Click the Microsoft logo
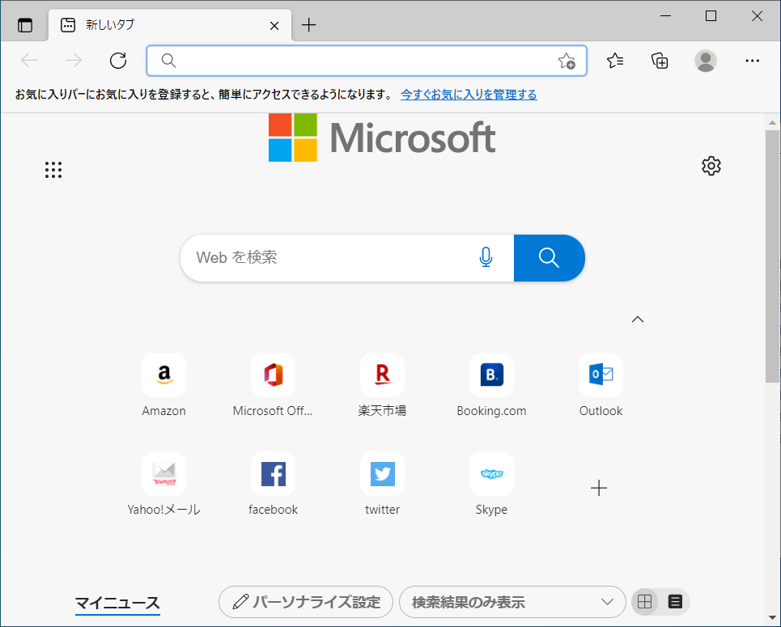 point(382,138)
